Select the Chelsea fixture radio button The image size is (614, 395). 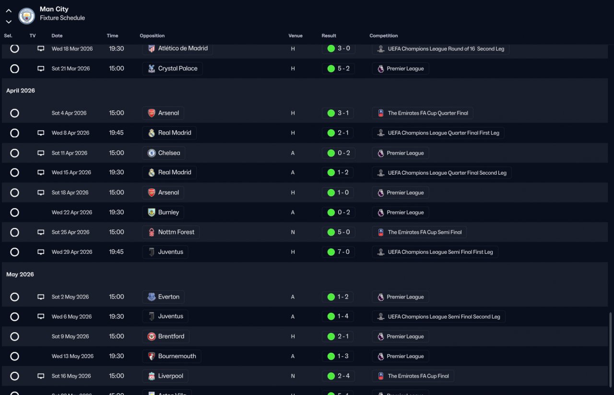15,153
